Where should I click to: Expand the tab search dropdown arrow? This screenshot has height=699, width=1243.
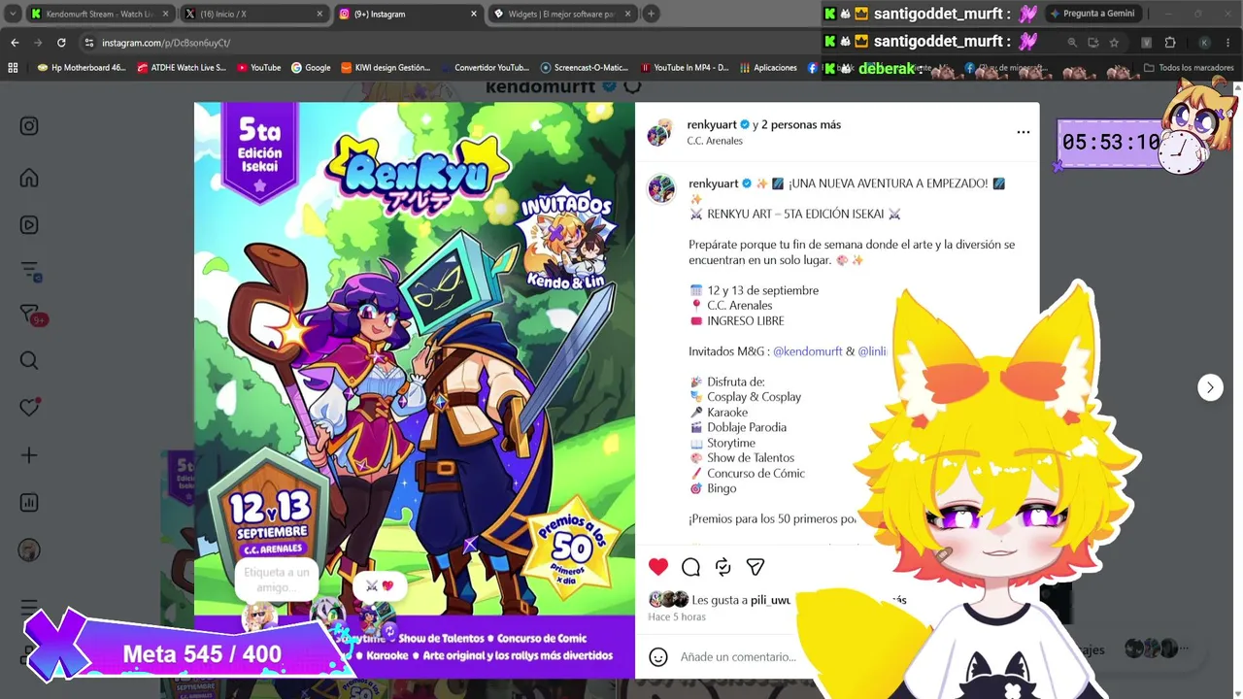(13, 14)
